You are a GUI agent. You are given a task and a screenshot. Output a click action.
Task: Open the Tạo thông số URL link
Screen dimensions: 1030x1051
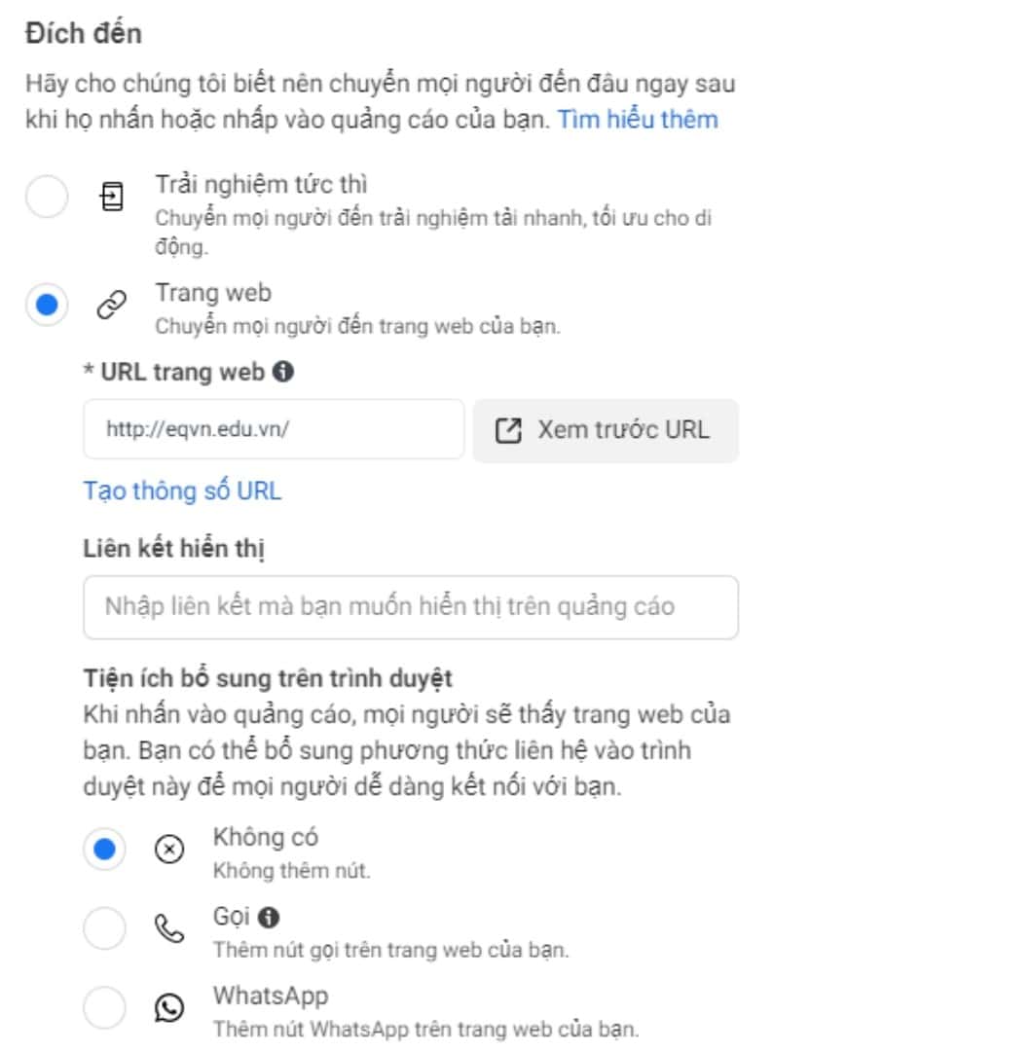click(182, 490)
